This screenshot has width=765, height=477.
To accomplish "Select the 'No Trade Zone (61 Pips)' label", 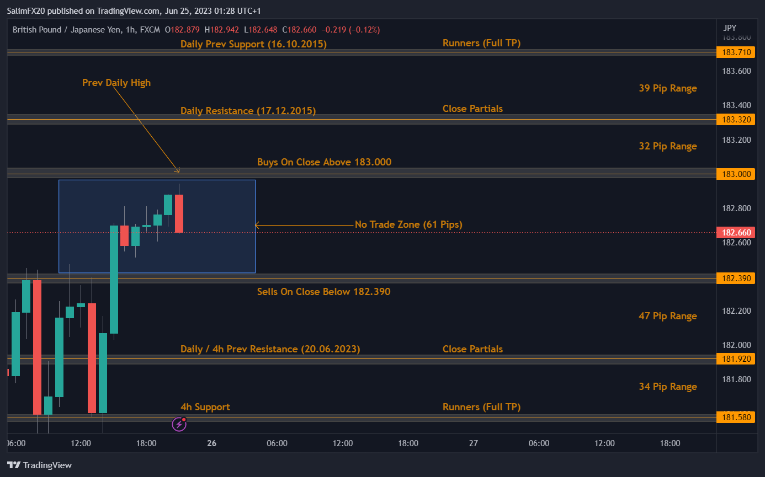I will tap(408, 224).
